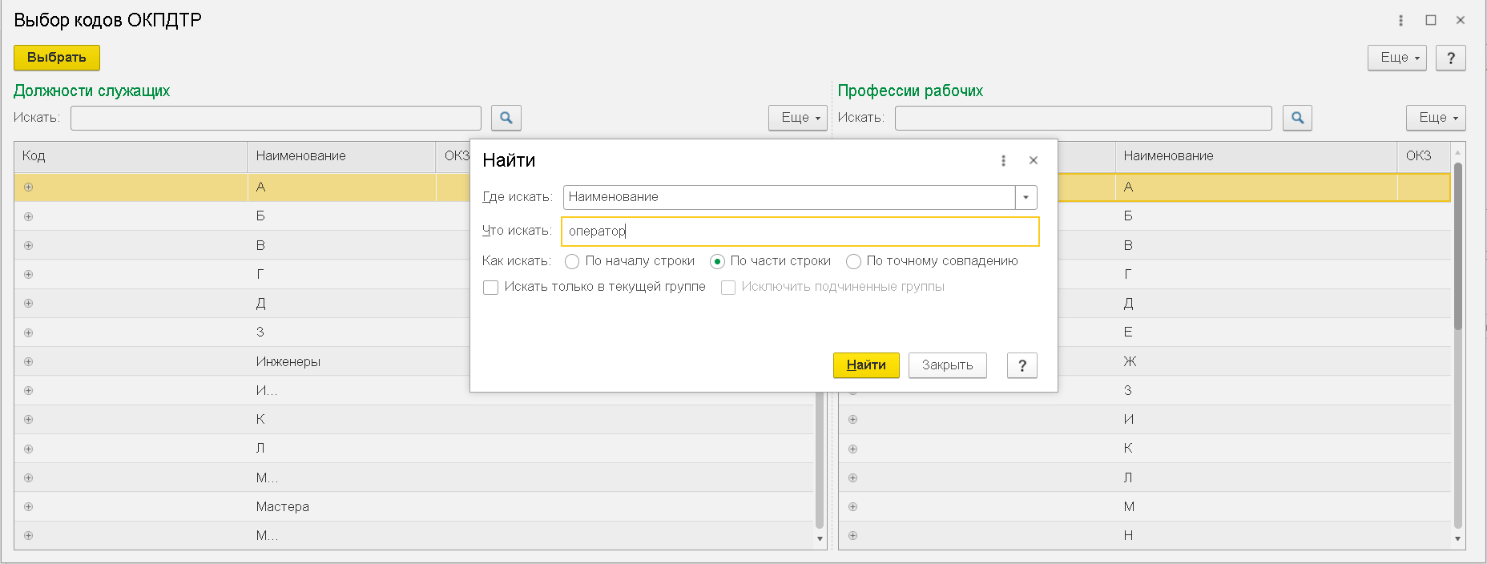Open the Найти dialog three-dots menu
Image resolution: width=1487 pixels, height=564 pixels.
coord(1003,160)
